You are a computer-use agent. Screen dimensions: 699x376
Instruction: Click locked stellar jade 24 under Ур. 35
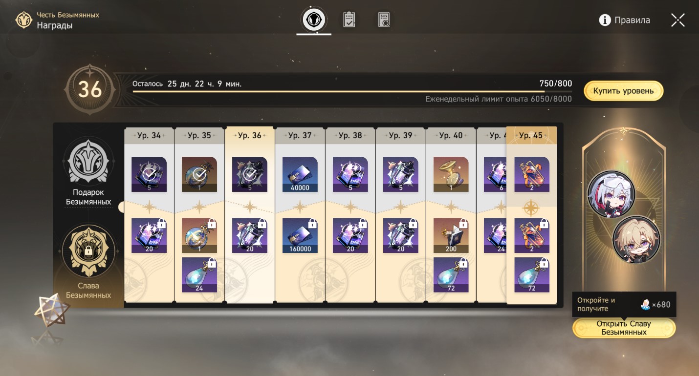[x=199, y=275]
